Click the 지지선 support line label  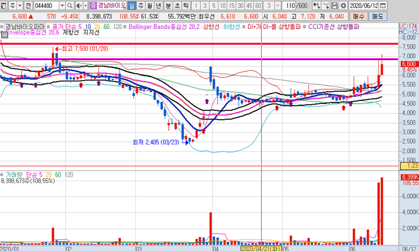point(91,33)
